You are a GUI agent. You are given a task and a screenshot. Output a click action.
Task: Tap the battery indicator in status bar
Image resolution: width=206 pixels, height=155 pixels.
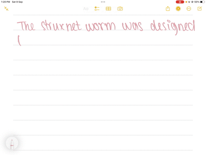tap(203, 2)
